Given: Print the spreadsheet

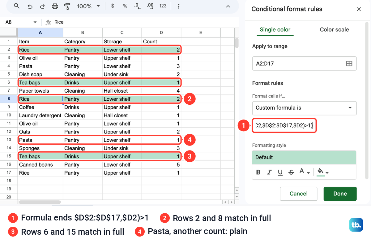Looking at the screenshot, I should (x=55, y=6).
